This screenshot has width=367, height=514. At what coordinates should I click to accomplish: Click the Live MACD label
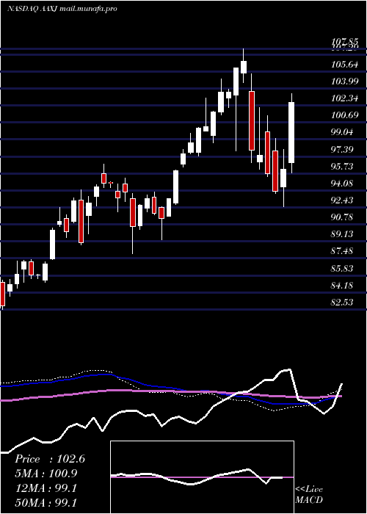[309, 495]
